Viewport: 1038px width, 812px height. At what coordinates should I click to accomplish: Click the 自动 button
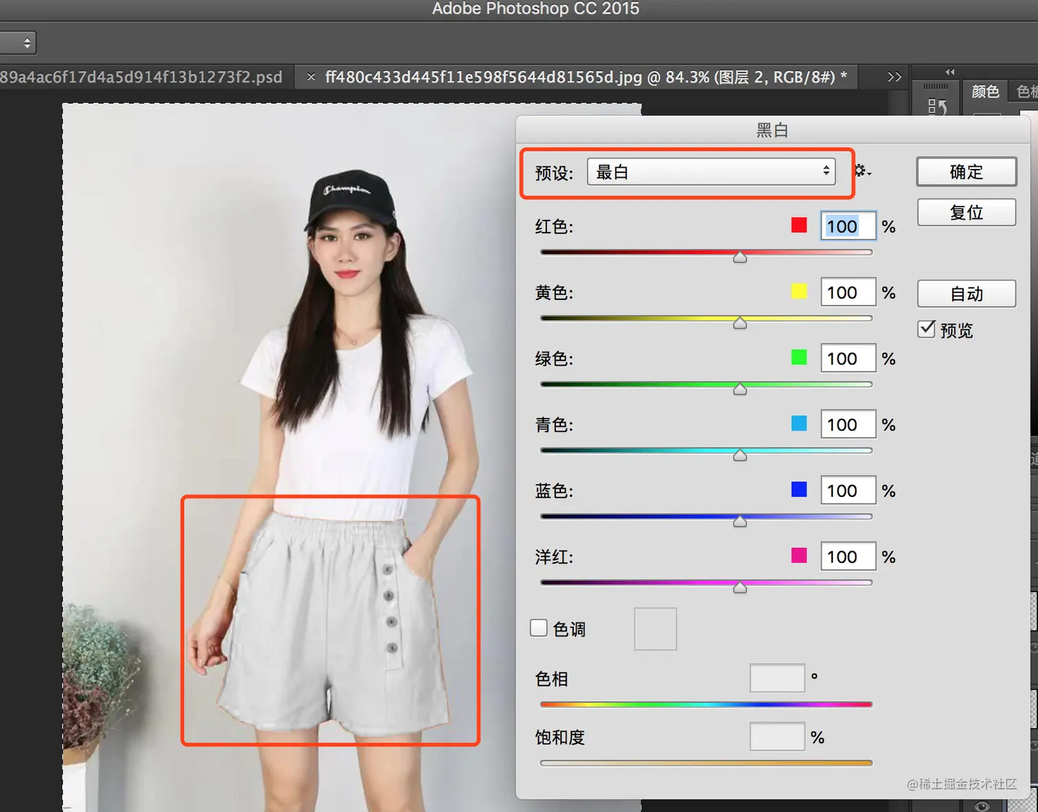click(967, 294)
